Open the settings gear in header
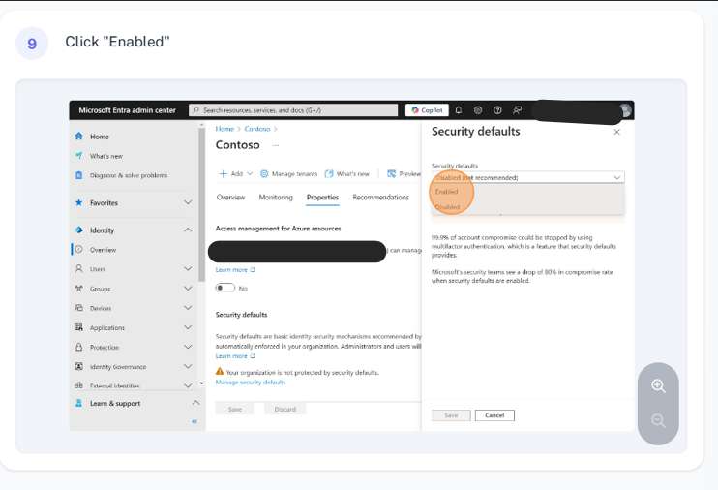 (x=478, y=110)
